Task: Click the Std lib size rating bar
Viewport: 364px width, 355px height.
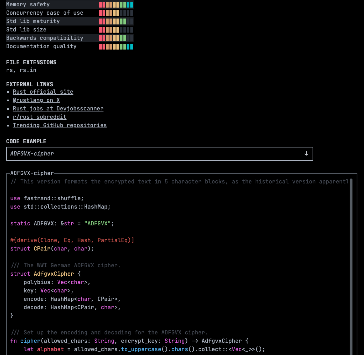Action: pyautogui.click(x=116, y=30)
